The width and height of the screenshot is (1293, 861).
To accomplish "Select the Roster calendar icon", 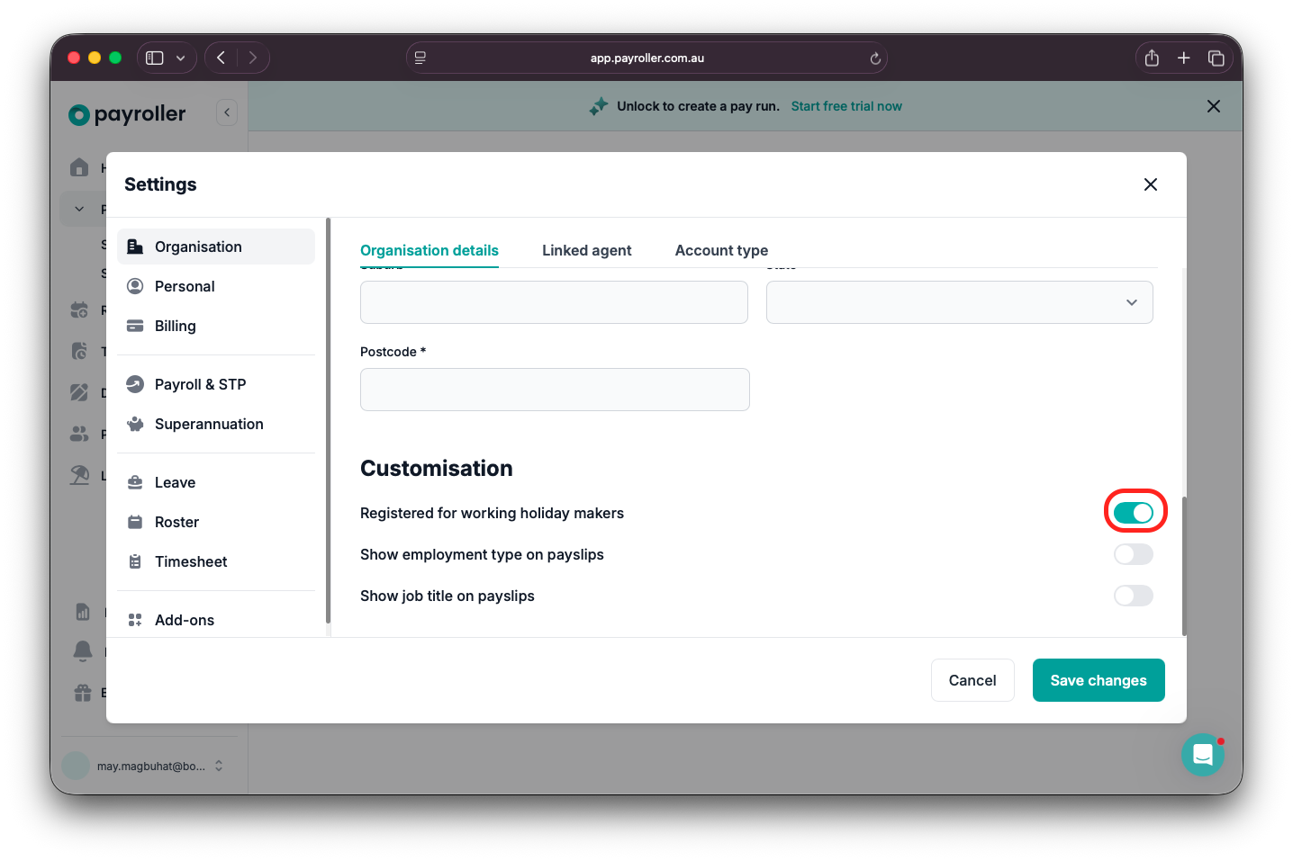I will point(135,522).
